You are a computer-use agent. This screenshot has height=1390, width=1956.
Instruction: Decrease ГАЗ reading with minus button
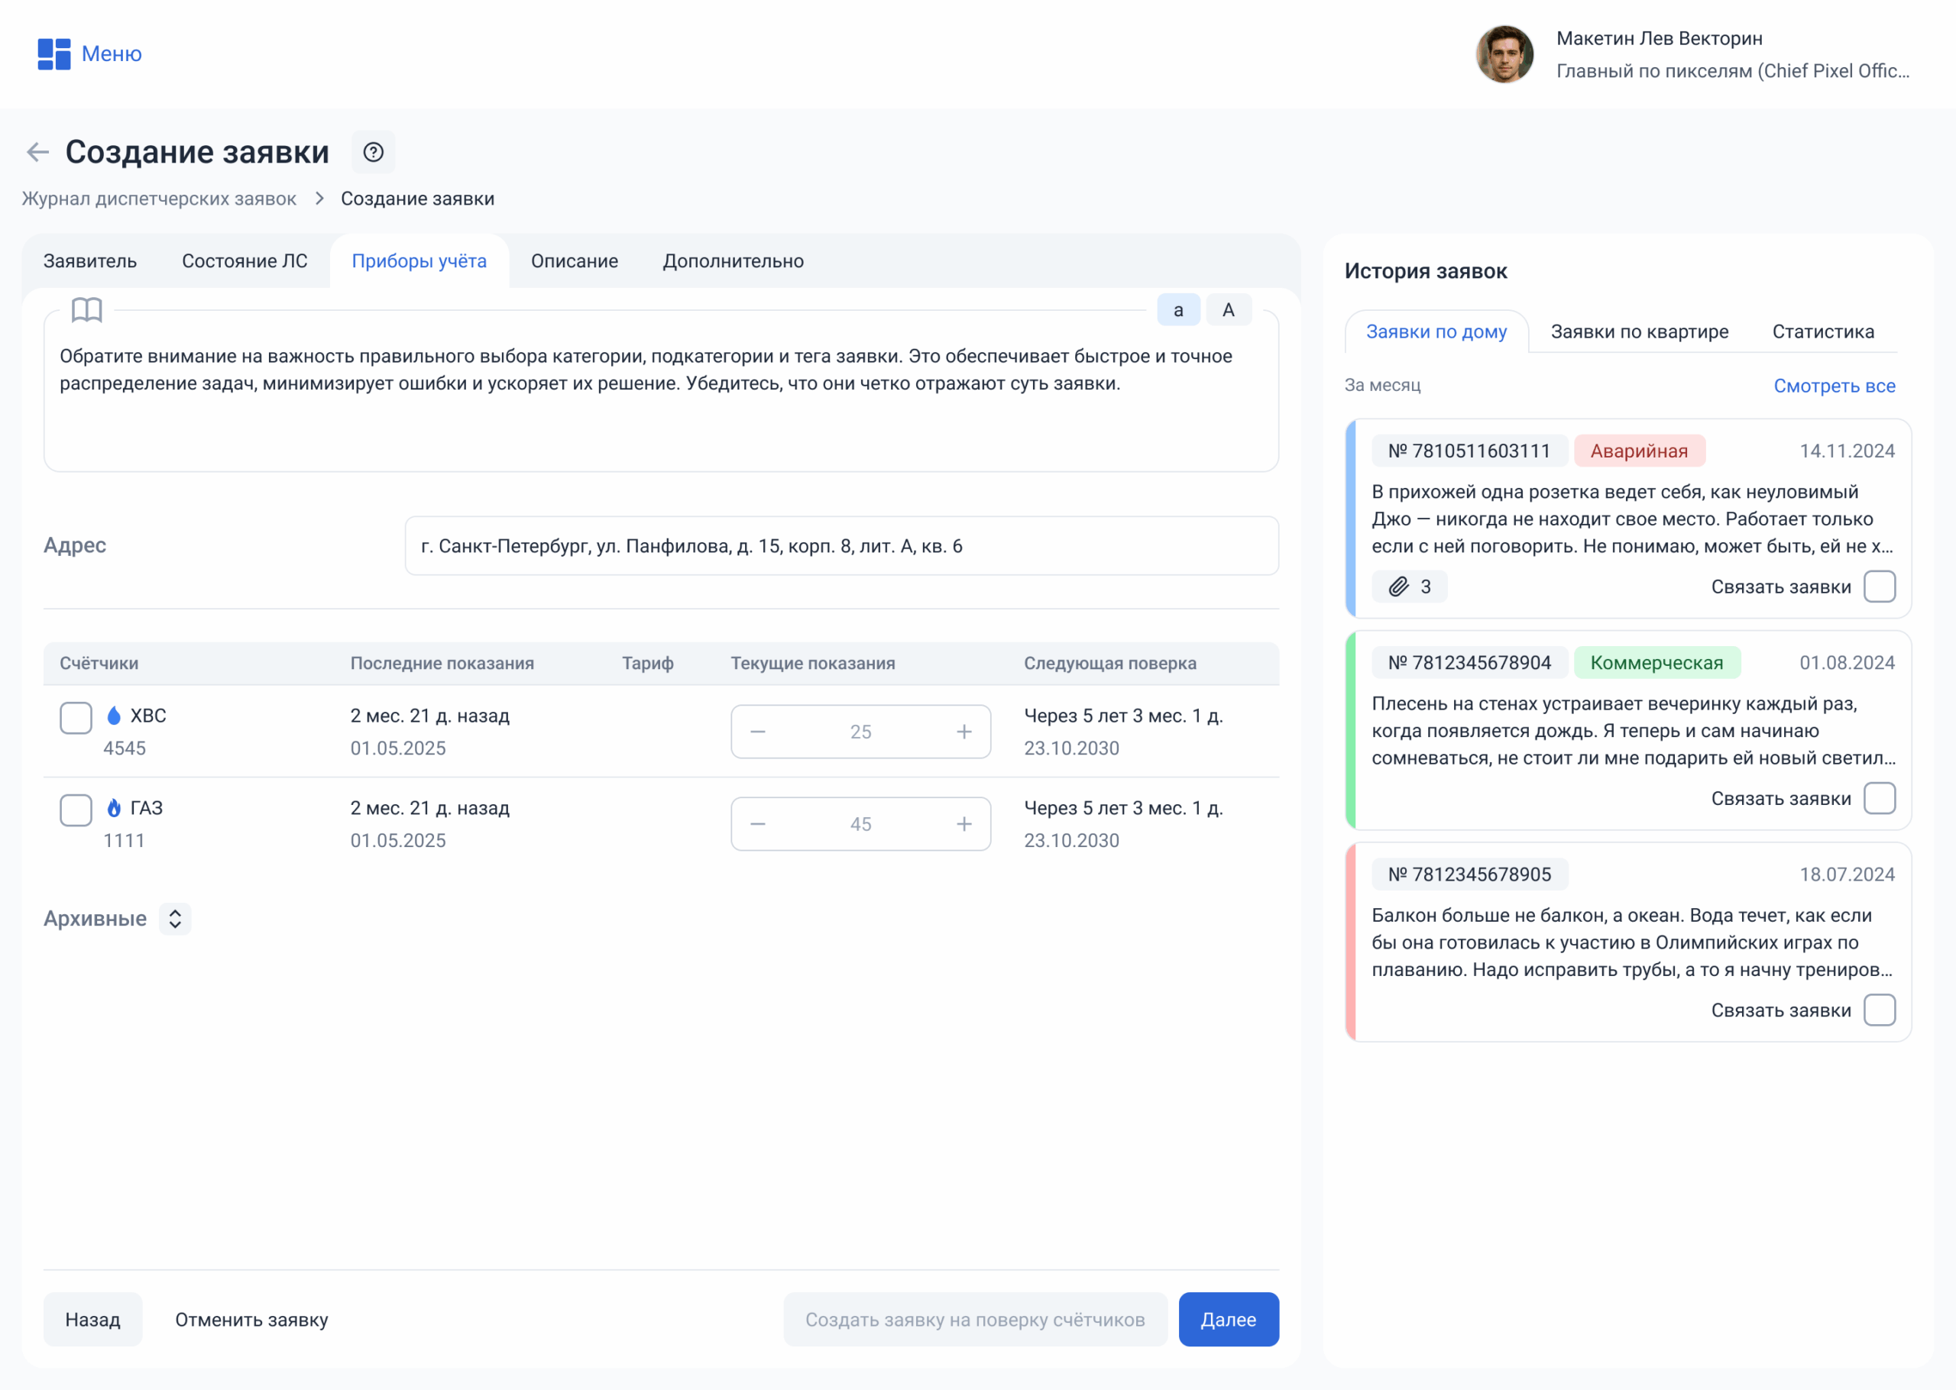[758, 824]
